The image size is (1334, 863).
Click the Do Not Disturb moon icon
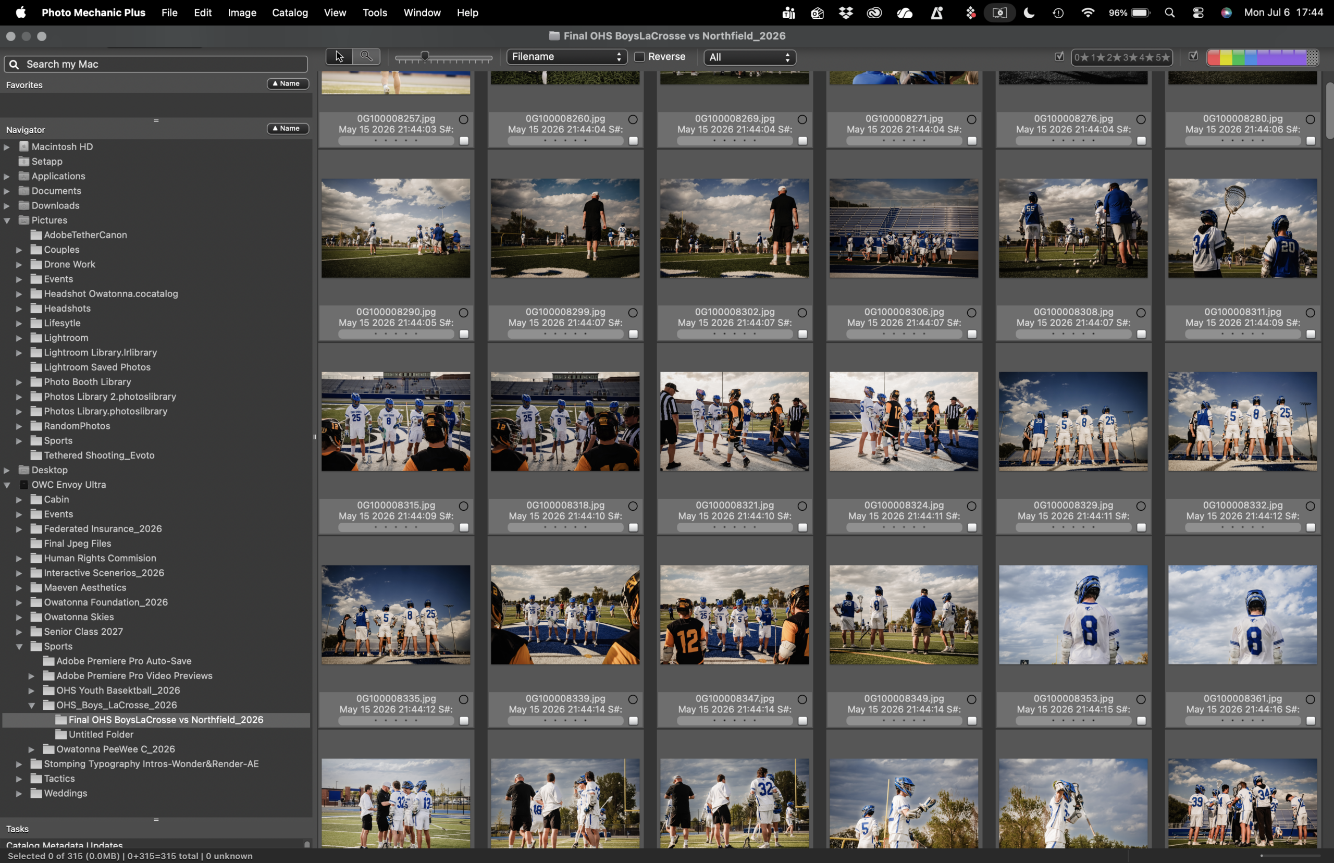(x=1029, y=13)
